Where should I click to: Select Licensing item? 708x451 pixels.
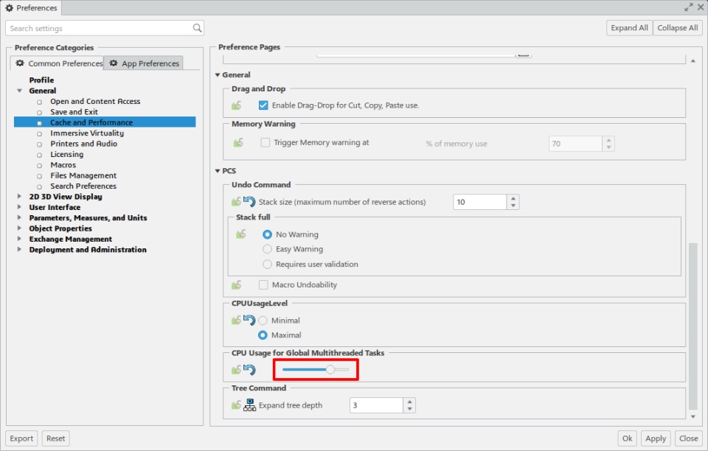point(67,154)
